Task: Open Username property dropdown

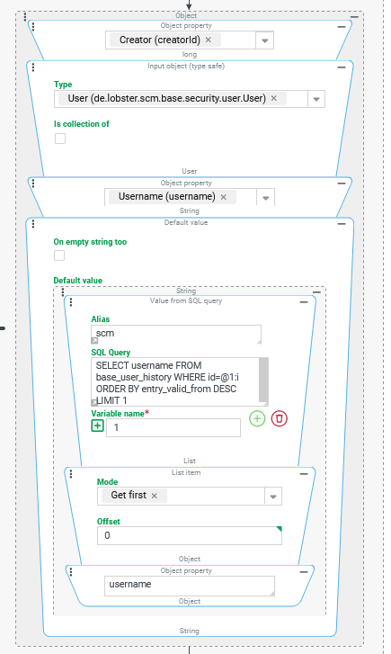Action: coord(266,198)
